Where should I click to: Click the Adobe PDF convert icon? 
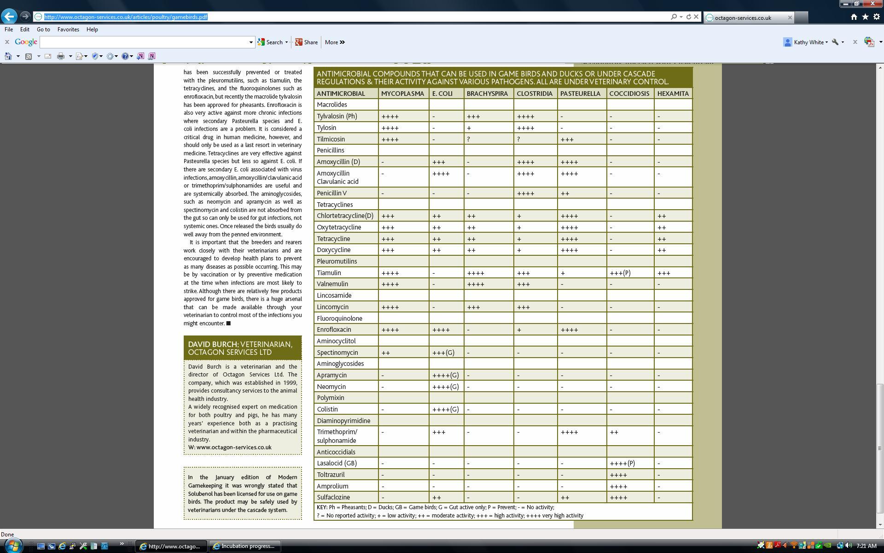(869, 42)
